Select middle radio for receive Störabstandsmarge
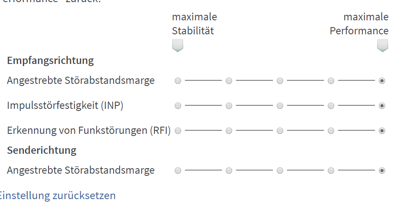 click(x=280, y=80)
